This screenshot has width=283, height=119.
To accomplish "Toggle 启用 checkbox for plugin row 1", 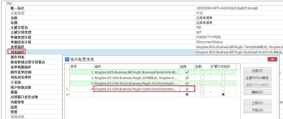I will coord(187,72).
